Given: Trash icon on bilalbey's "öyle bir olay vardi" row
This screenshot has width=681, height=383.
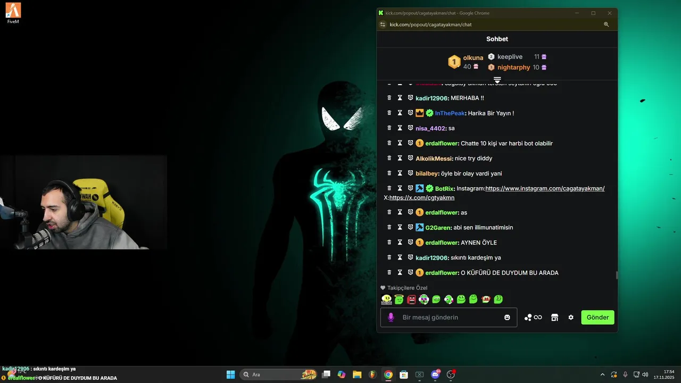Looking at the screenshot, I should click(389, 173).
